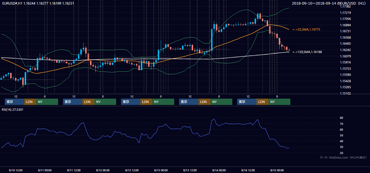This screenshot has width=370, height=173.
Task: Select the 9/10 12:00 date label
Action: pos(16,170)
